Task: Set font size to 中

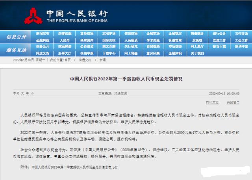Action: pos(27,93)
